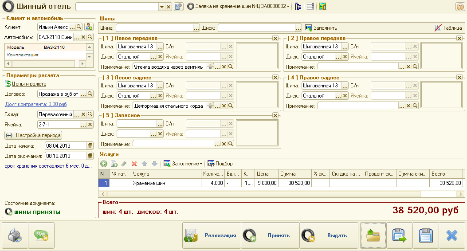Close the Левое переднее tire panel
The width and height of the screenshot is (467, 251).
(x=275, y=38)
